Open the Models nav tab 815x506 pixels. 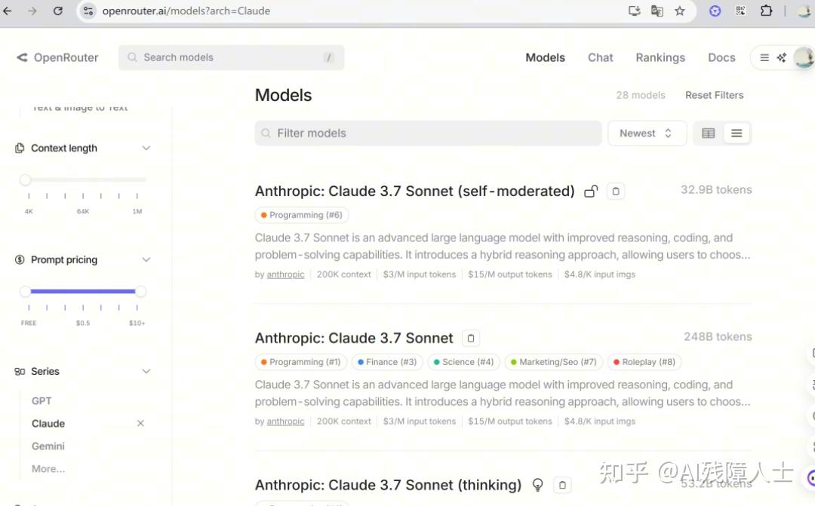coord(545,57)
